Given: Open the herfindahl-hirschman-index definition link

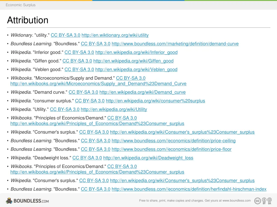Looking at the screenshot, I should [189, 189].
